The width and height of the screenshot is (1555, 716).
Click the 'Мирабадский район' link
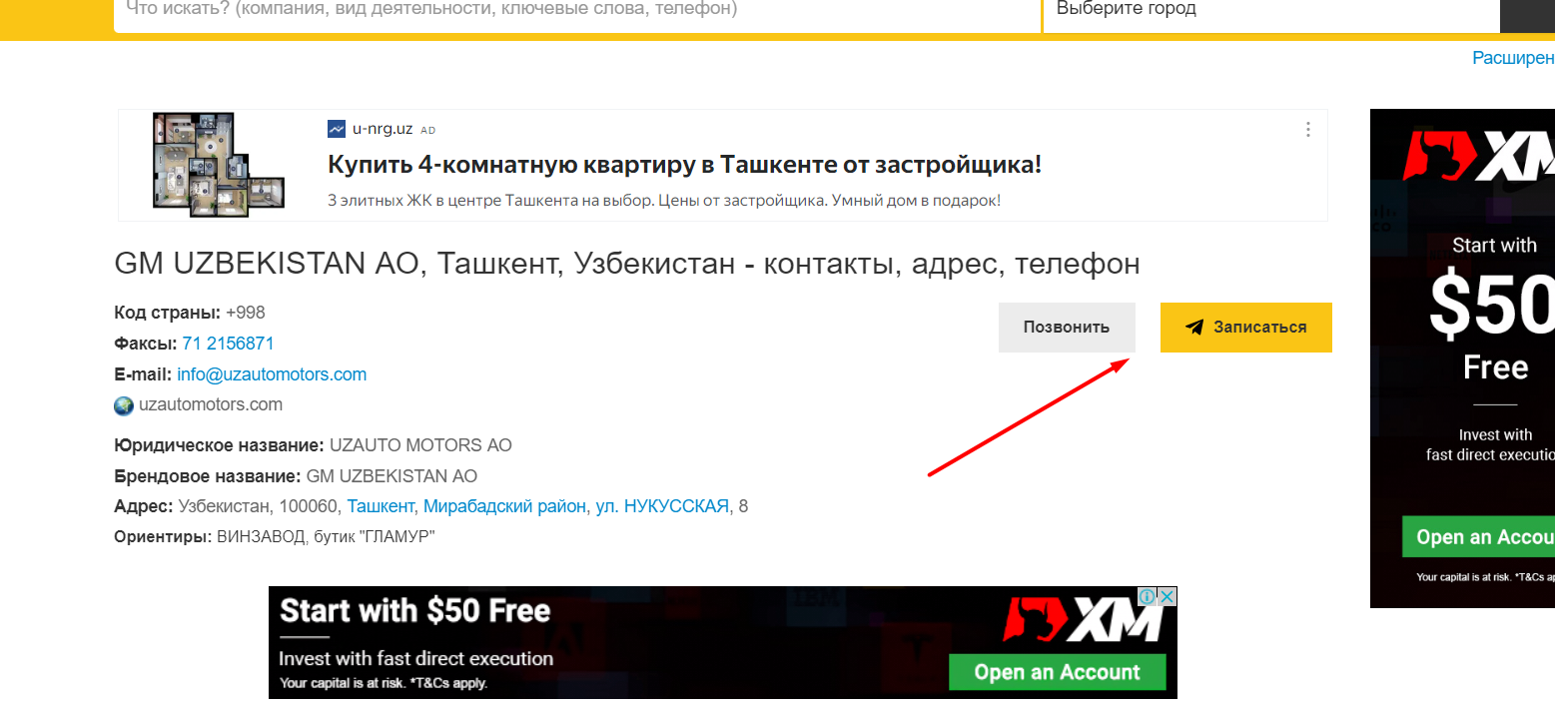(505, 506)
